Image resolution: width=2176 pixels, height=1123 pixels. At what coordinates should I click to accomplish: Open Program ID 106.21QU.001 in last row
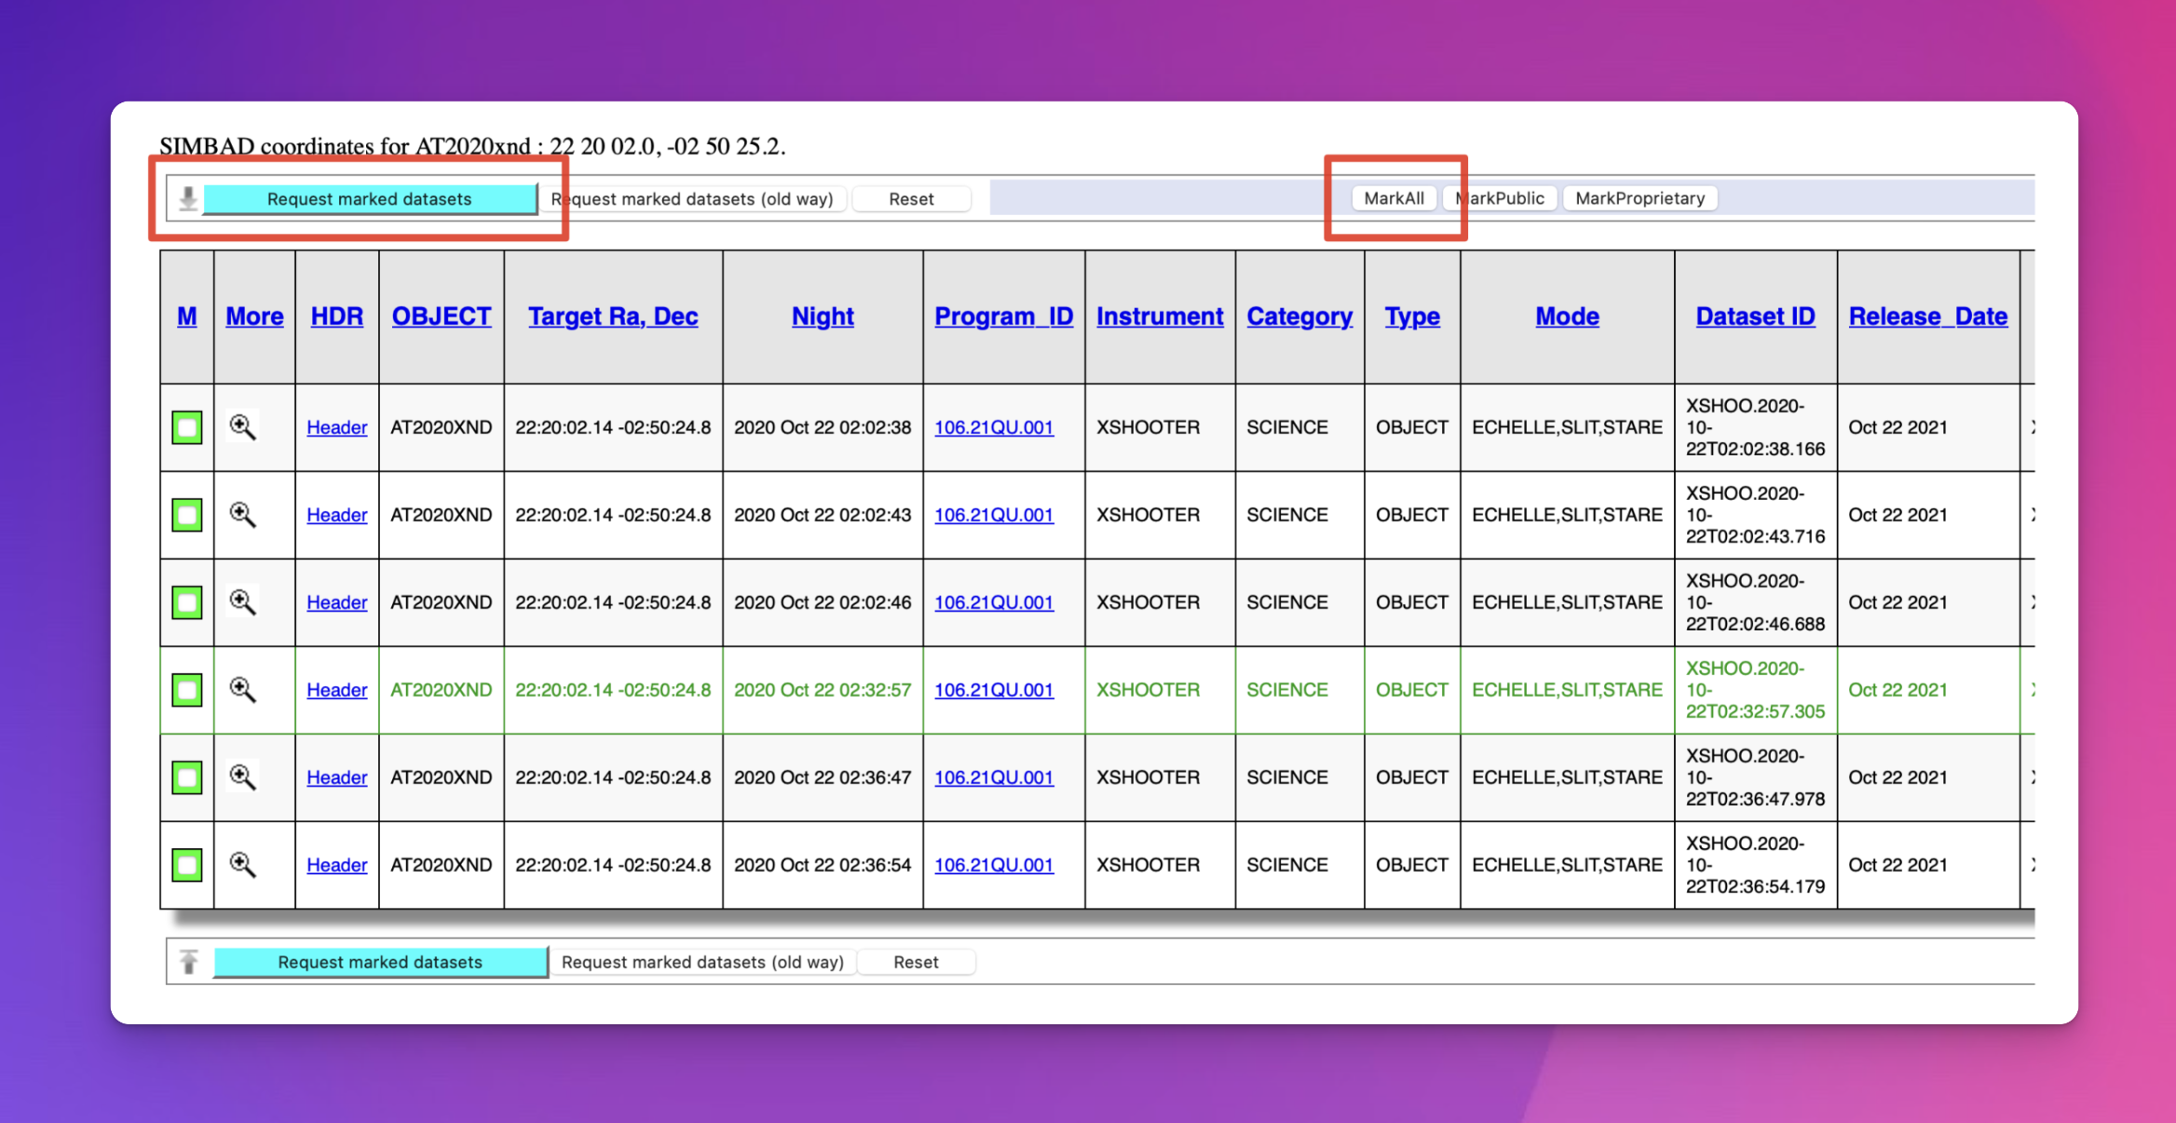point(994,865)
